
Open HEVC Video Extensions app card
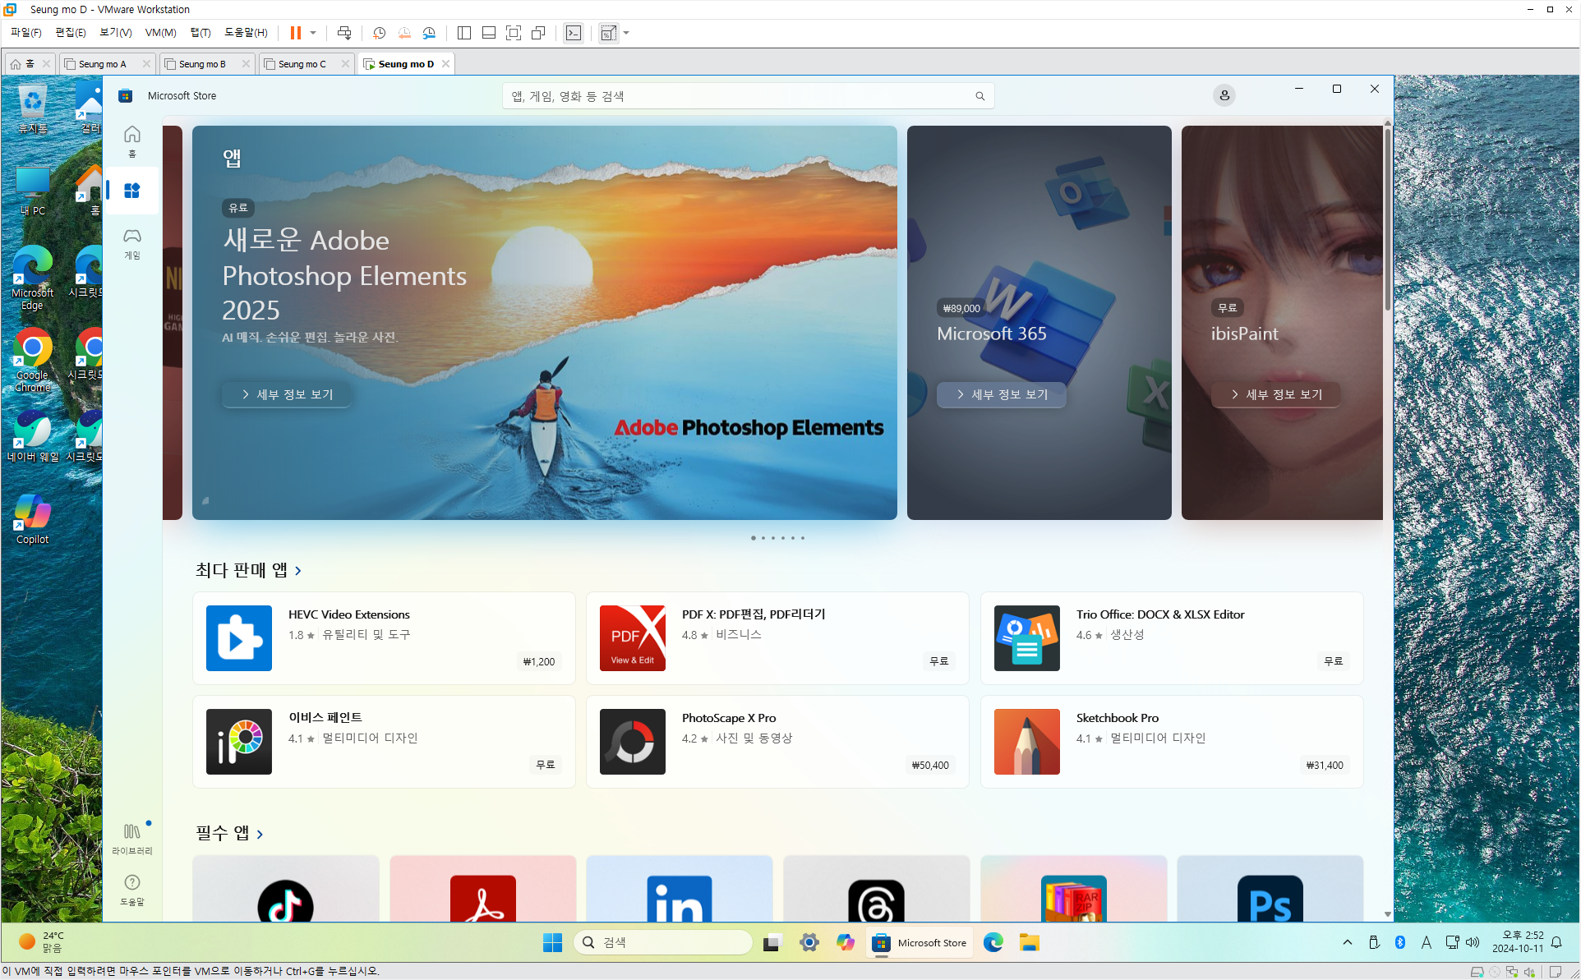384,638
